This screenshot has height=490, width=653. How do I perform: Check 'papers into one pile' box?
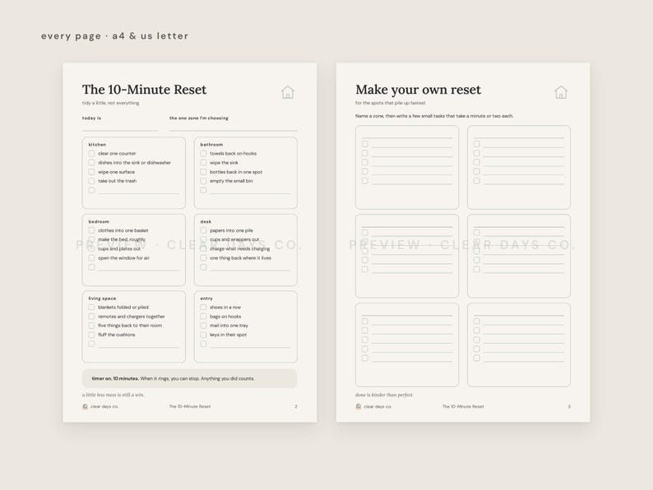203,230
